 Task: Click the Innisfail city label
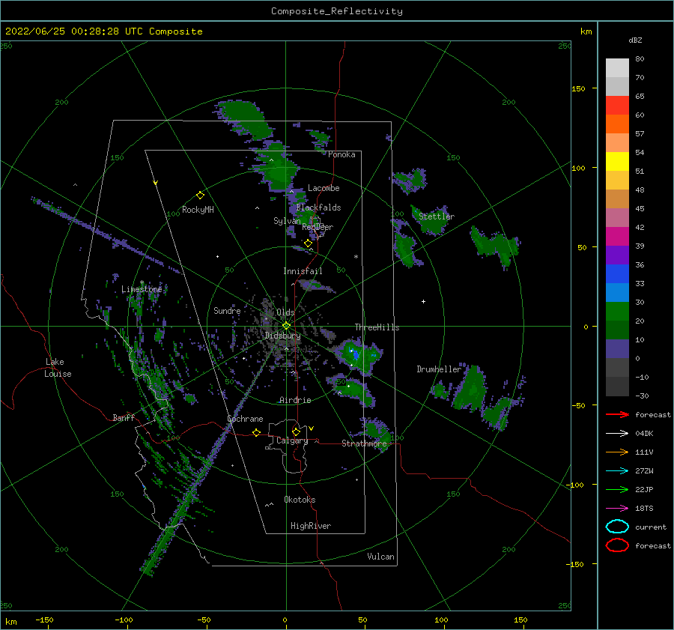pyautogui.click(x=303, y=271)
